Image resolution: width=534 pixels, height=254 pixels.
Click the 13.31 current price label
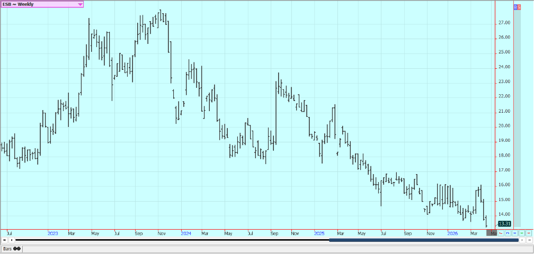pyautogui.click(x=504, y=224)
